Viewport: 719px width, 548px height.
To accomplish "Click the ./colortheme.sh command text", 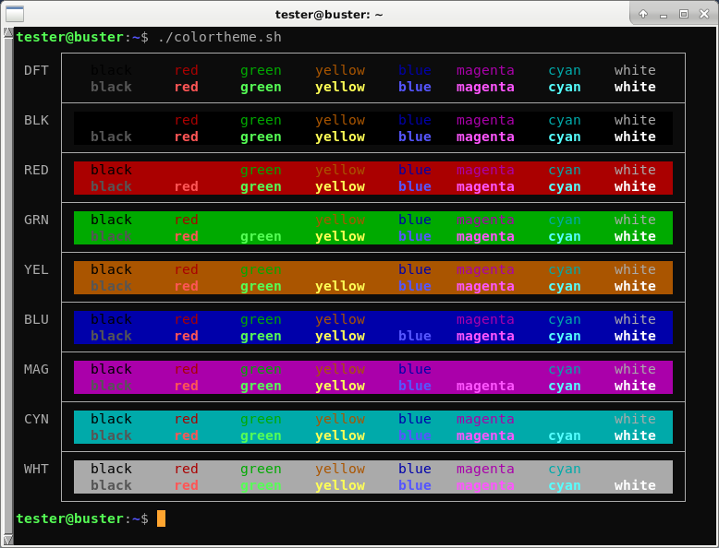I will point(219,37).
